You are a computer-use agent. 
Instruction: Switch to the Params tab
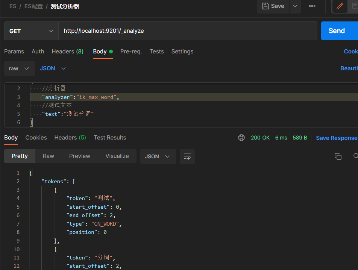[x=14, y=52]
